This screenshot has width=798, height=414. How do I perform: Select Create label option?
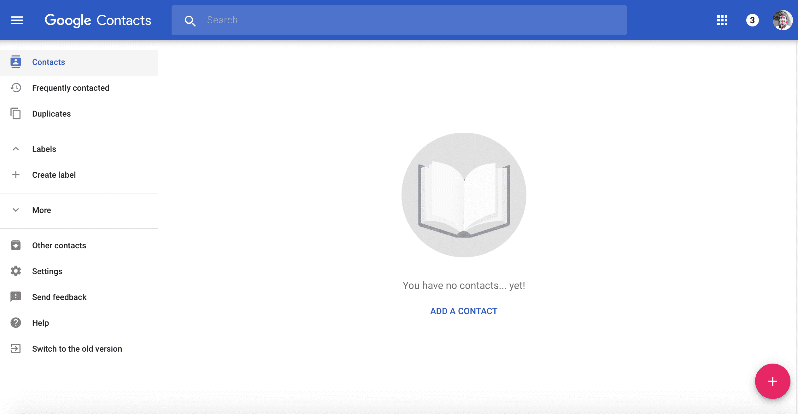53,175
